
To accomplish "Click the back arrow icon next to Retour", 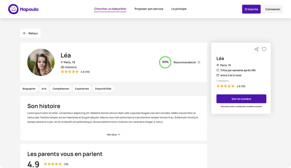I will point(24,33).
